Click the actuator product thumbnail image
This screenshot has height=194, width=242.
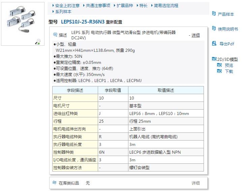click(x=20, y=22)
